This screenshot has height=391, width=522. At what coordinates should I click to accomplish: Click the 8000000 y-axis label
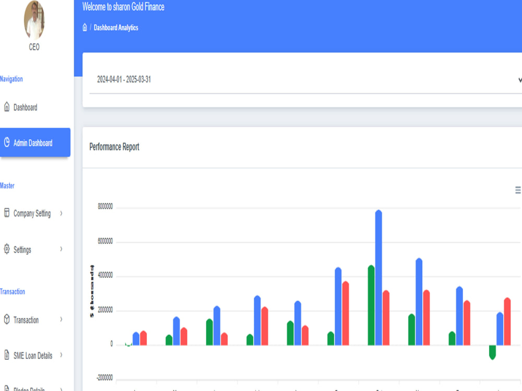105,206
